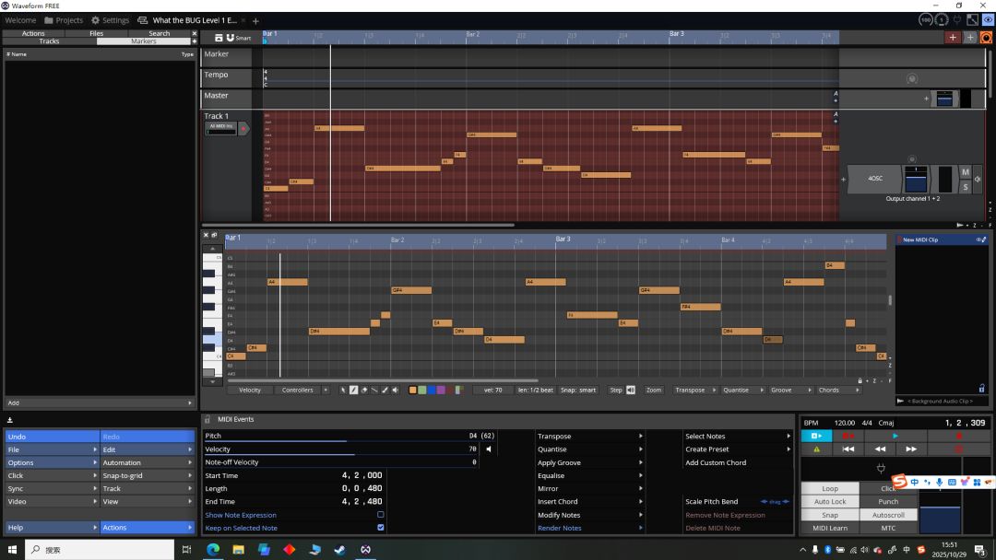Mute Track 1 with the M button
The height and width of the screenshot is (560, 996).
[x=966, y=172]
